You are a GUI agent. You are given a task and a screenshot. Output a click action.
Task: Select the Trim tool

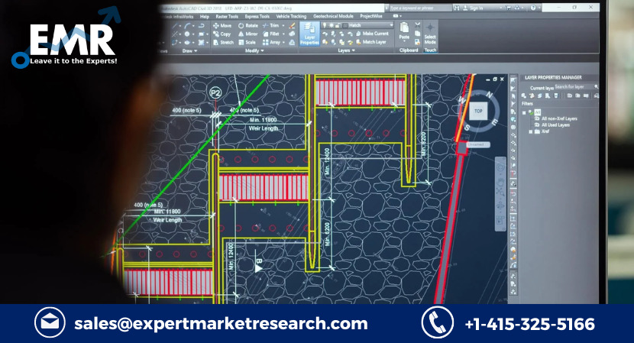tap(271, 25)
